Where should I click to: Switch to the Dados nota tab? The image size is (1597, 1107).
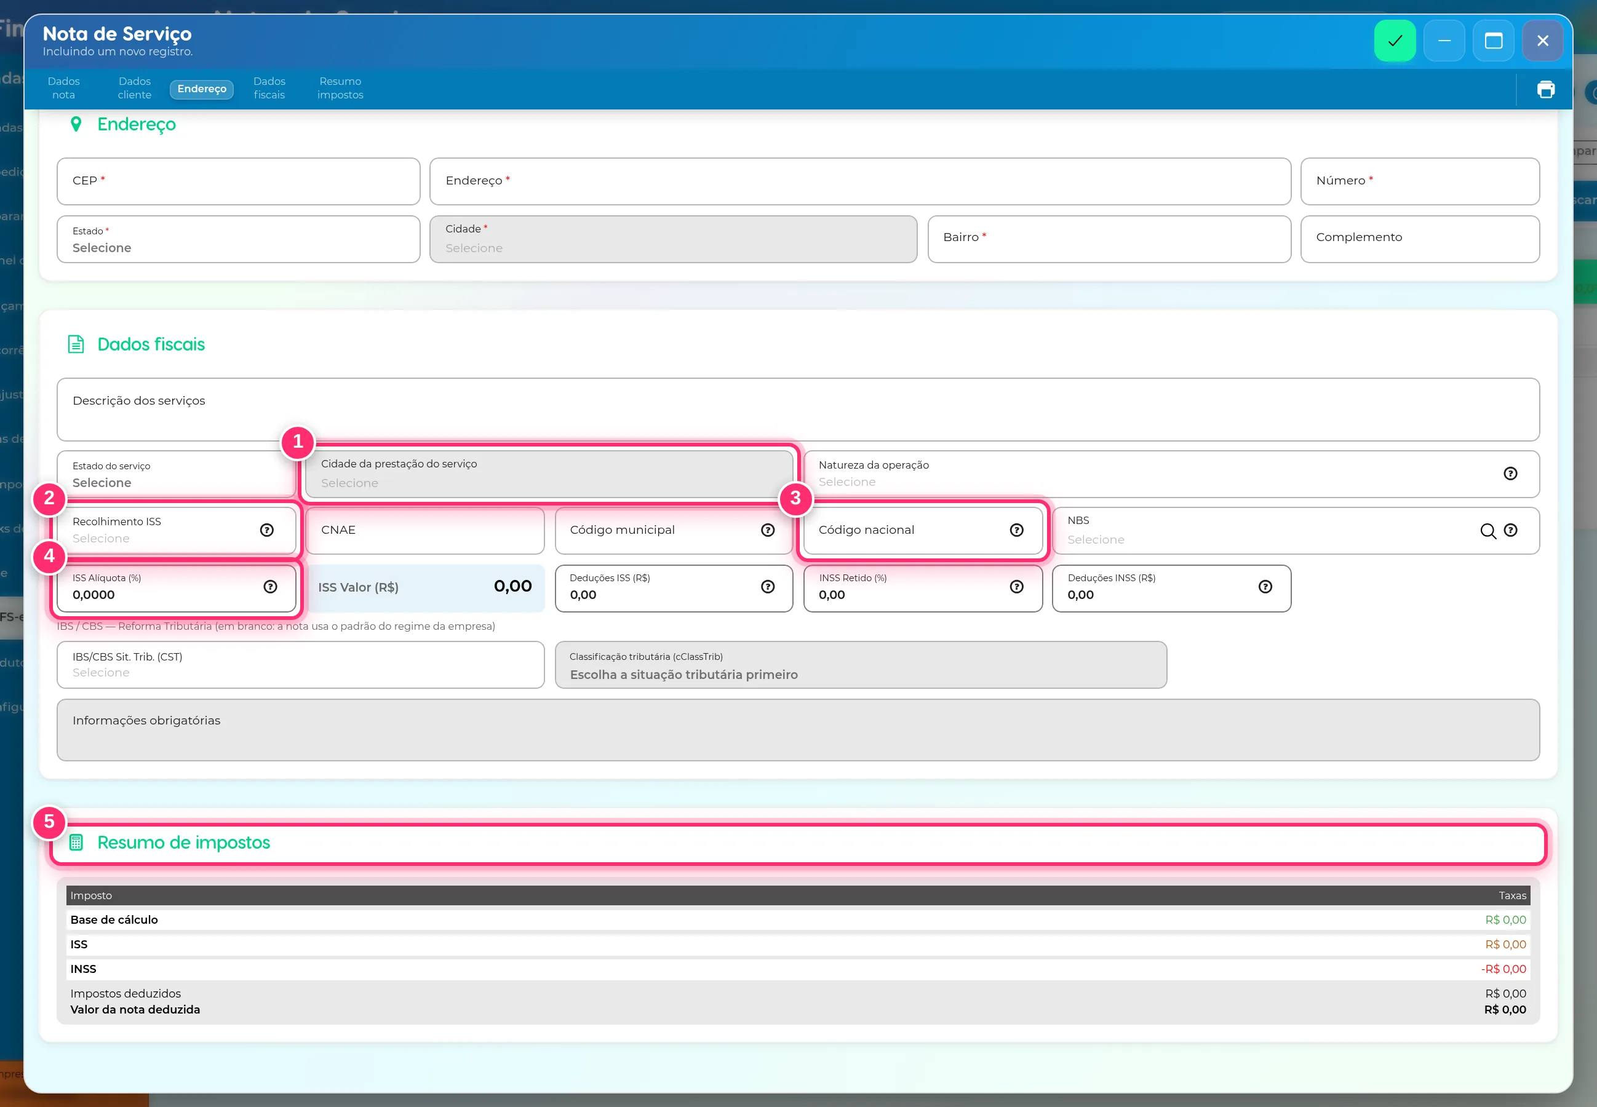pyautogui.click(x=64, y=89)
